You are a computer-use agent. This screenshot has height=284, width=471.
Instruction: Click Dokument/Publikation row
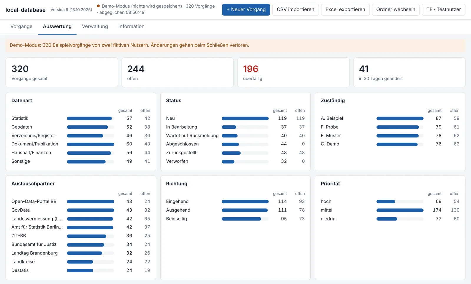(x=81, y=144)
